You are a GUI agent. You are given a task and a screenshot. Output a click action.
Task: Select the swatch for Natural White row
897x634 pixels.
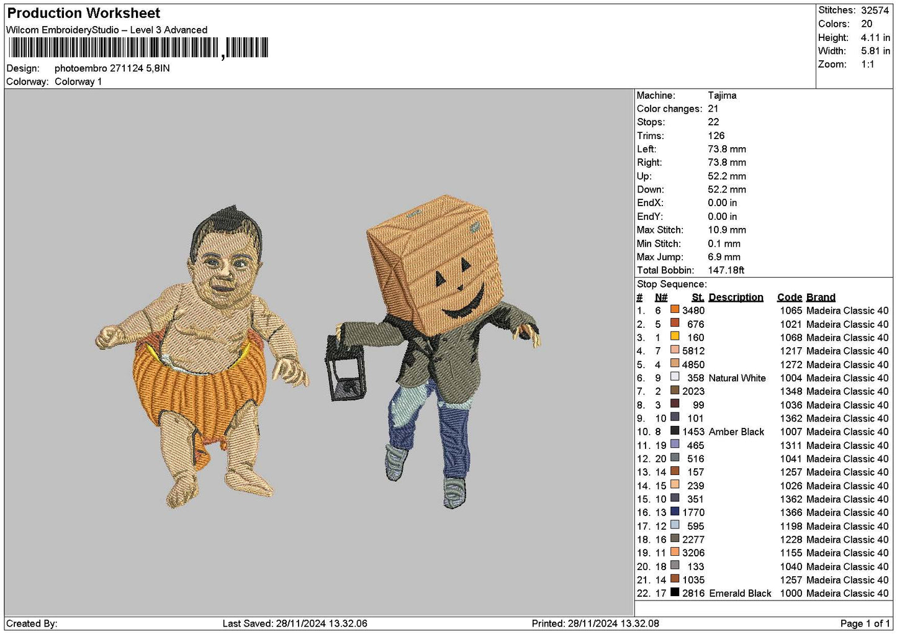tap(674, 376)
